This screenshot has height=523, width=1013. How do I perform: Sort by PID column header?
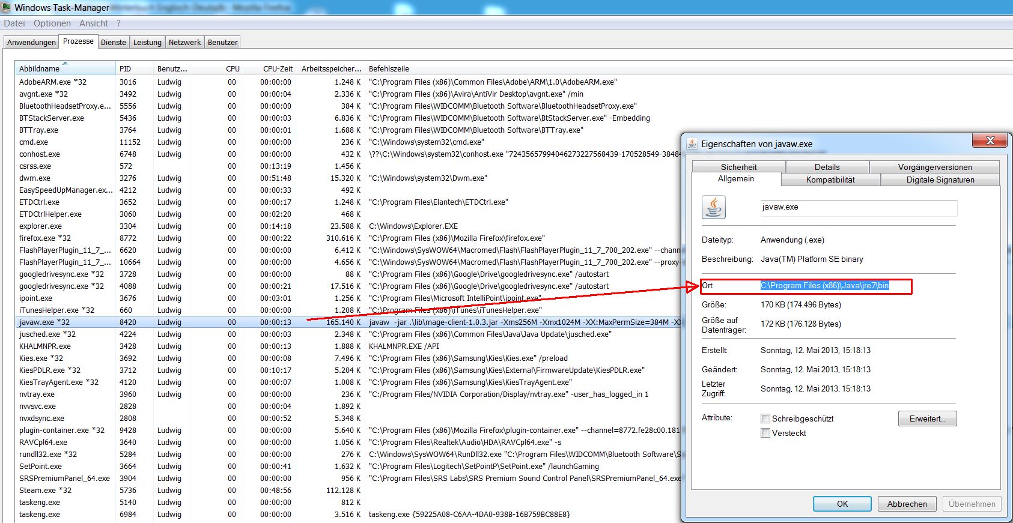click(x=135, y=68)
